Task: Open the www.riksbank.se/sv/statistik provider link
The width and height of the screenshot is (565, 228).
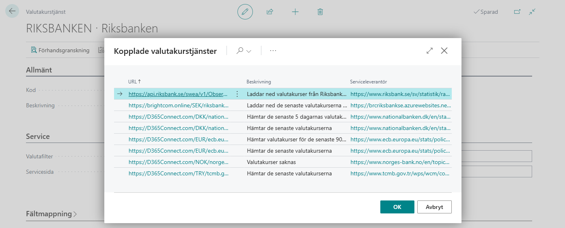Action: [400, 94]
